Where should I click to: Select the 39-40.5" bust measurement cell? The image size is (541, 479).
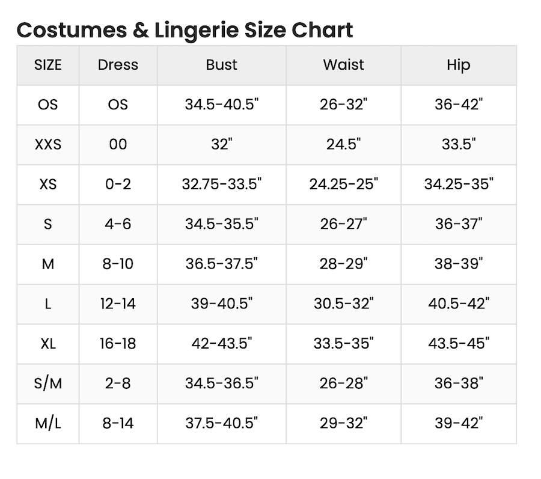[221, 304]
